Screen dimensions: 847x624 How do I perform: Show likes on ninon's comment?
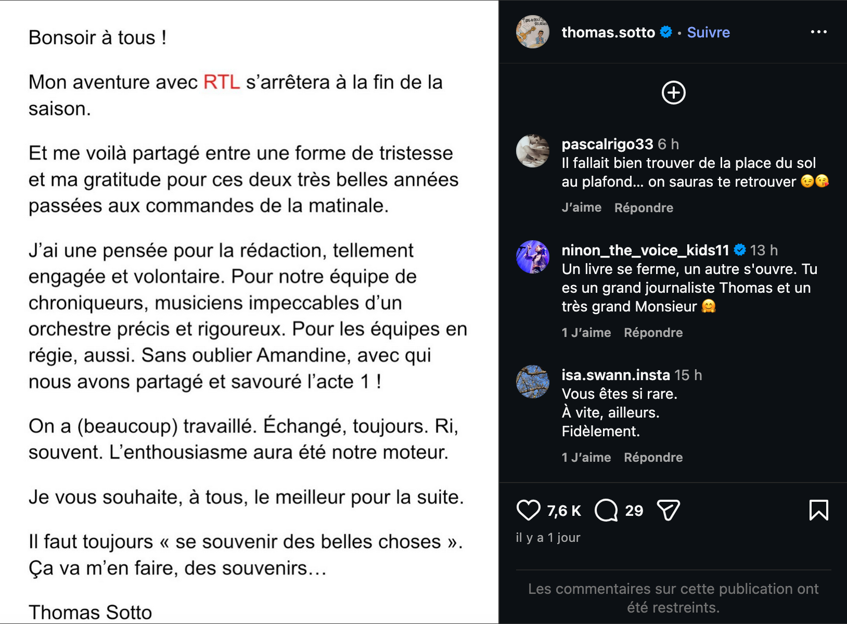pyautogui.click(x=586, y=332)
